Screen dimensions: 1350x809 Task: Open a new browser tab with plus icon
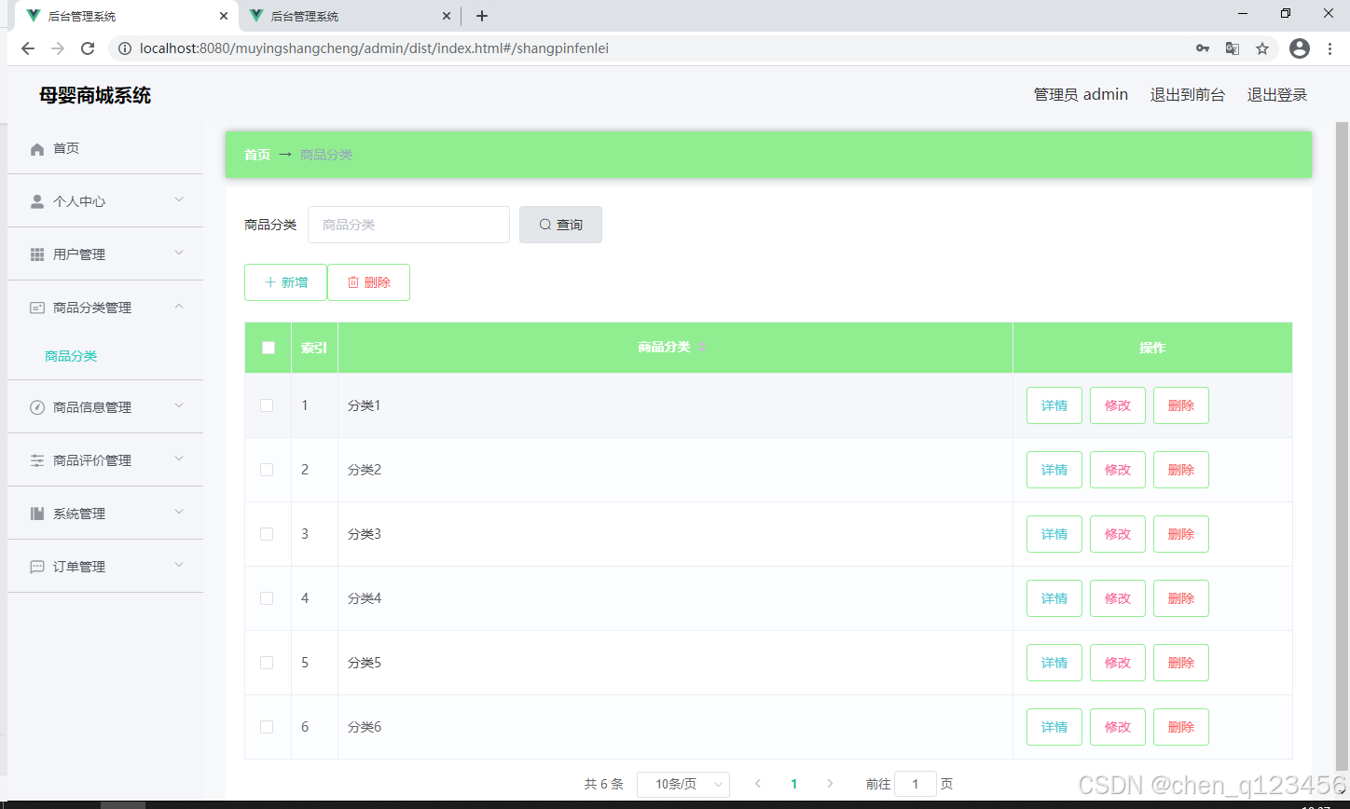482,16
